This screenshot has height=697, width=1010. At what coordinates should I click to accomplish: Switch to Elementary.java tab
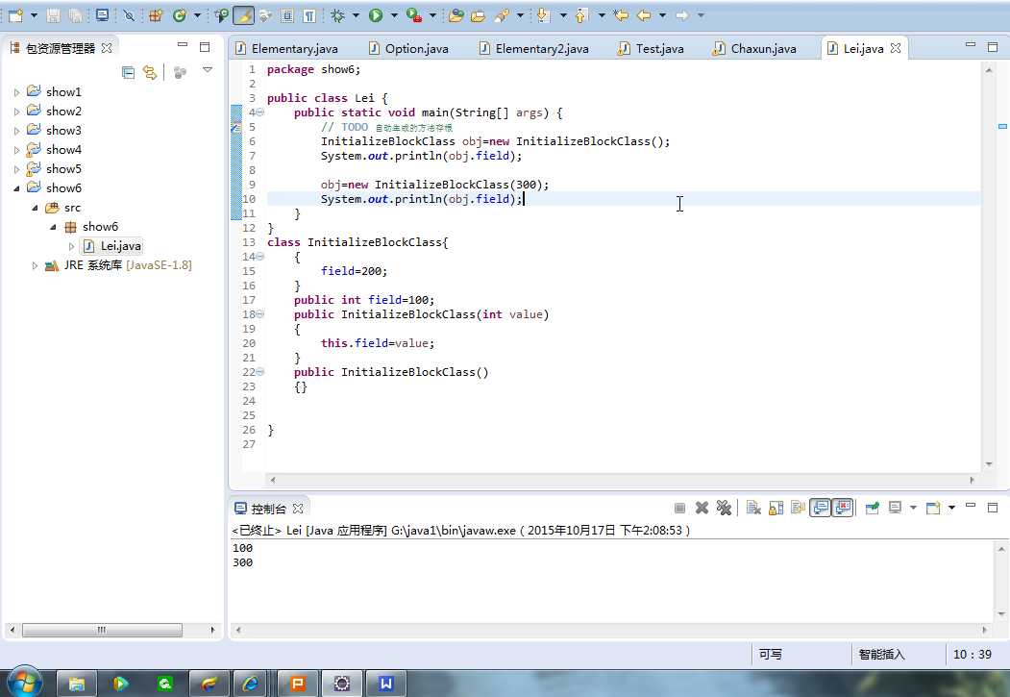pos(286,48)
